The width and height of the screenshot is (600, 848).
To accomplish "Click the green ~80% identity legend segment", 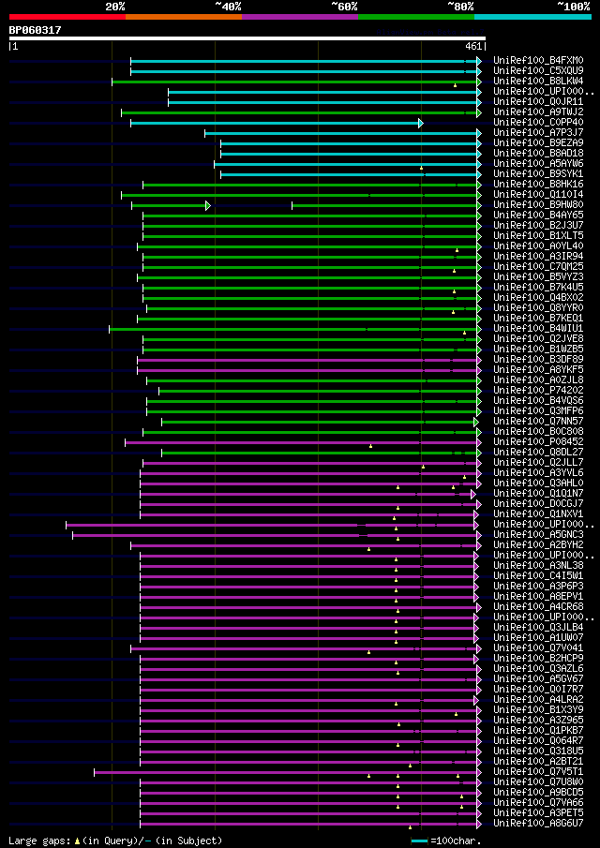I will tap(416, 17).
